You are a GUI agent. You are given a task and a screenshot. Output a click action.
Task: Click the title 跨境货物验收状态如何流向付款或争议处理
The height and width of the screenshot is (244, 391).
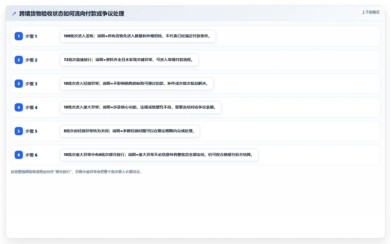pos(72,14)
